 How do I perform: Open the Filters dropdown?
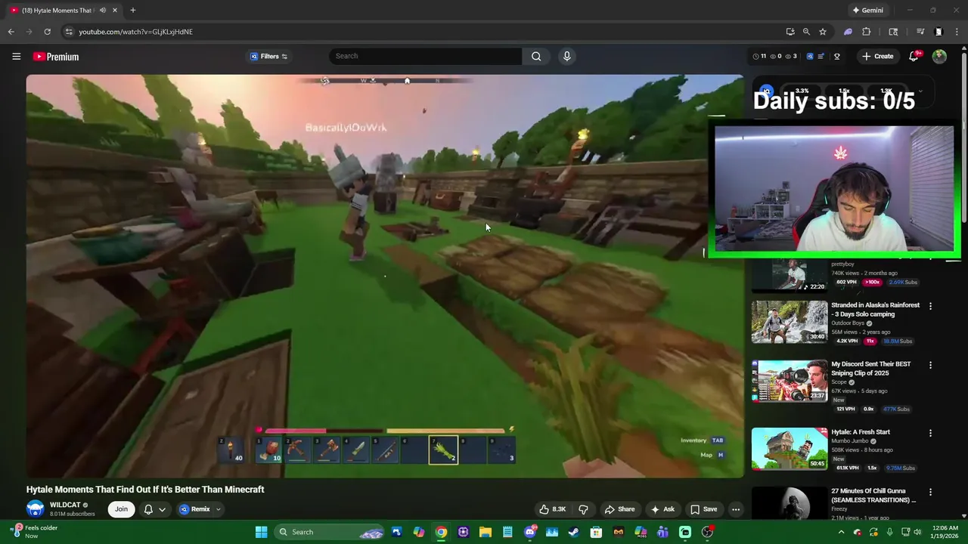pyautogui.click(x=269, y=57)
